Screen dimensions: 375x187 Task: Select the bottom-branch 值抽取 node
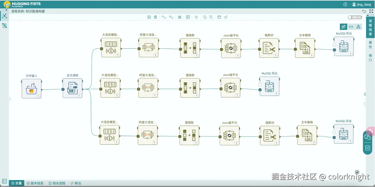(189, 135)
